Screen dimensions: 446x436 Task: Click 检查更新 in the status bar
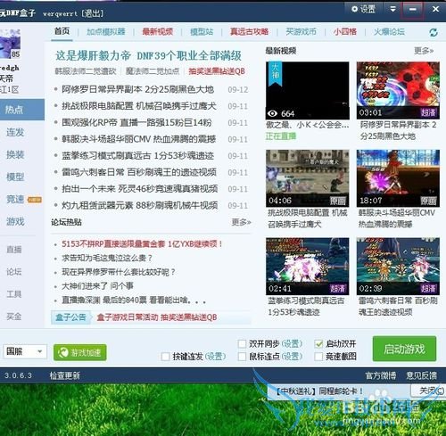(x=64, y=375)
